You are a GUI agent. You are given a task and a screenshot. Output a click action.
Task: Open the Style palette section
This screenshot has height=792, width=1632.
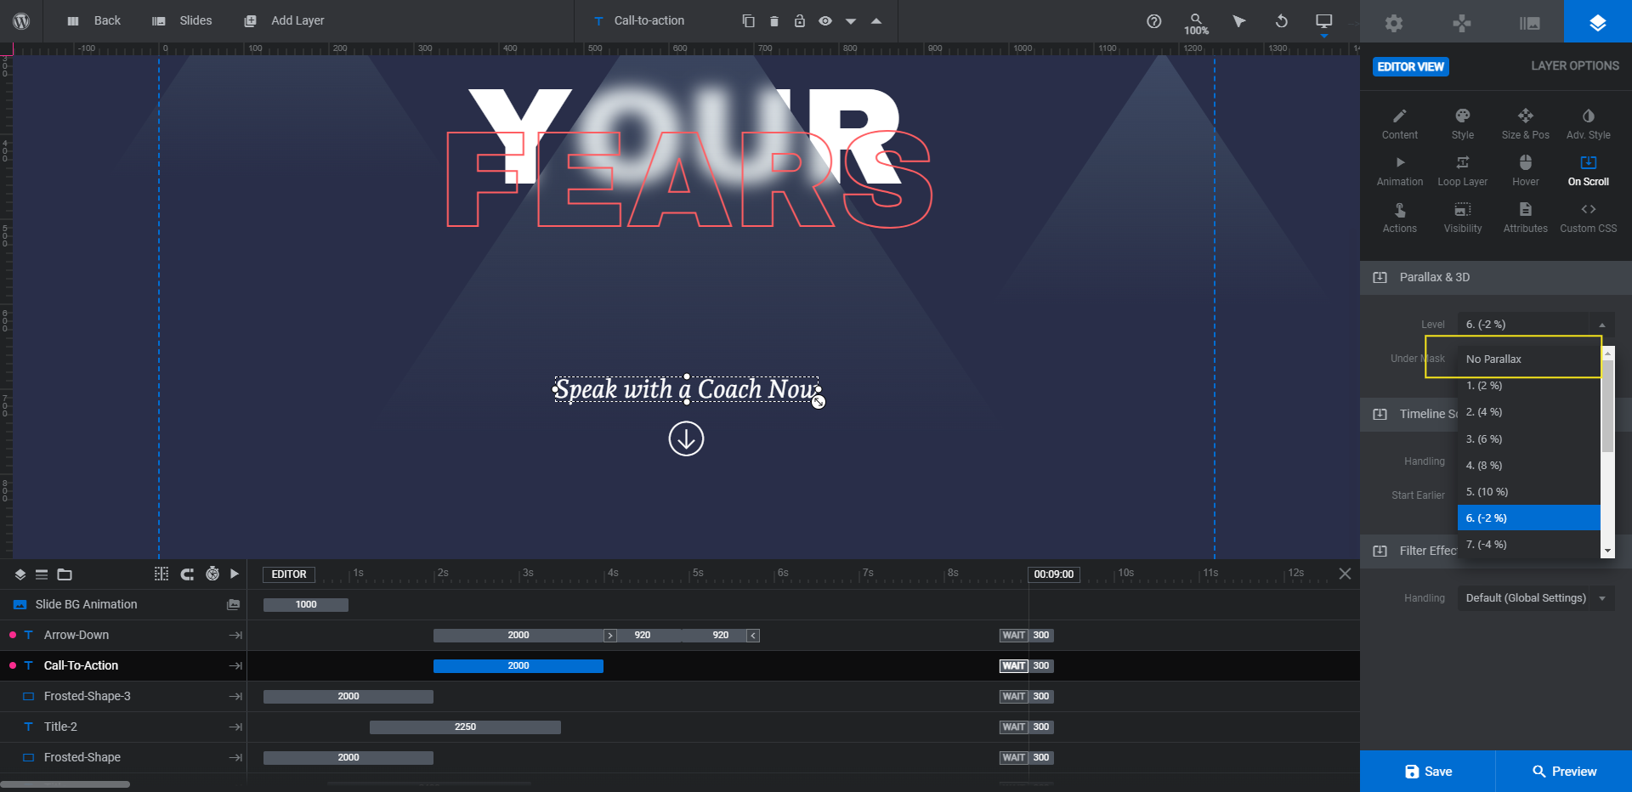[1462, 124]
